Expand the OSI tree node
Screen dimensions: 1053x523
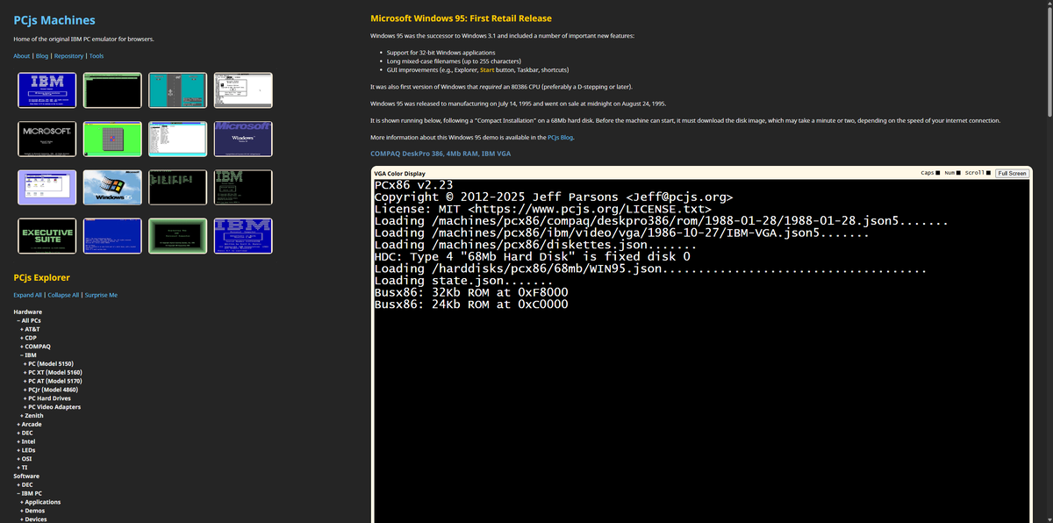[x=25, y=459]
